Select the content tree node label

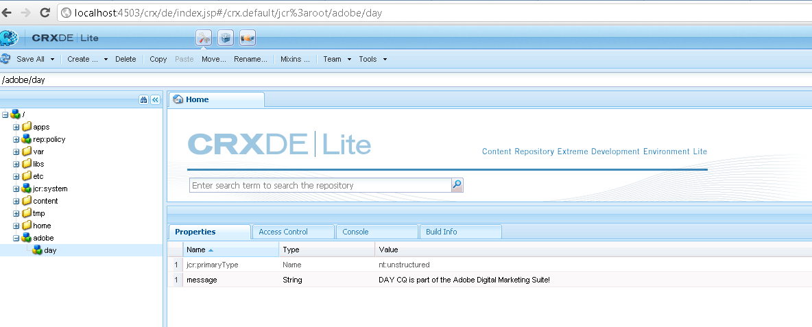coord(45,201)
